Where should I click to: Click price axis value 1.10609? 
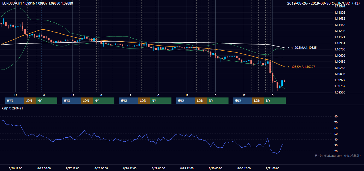click(x=340, y=56)
